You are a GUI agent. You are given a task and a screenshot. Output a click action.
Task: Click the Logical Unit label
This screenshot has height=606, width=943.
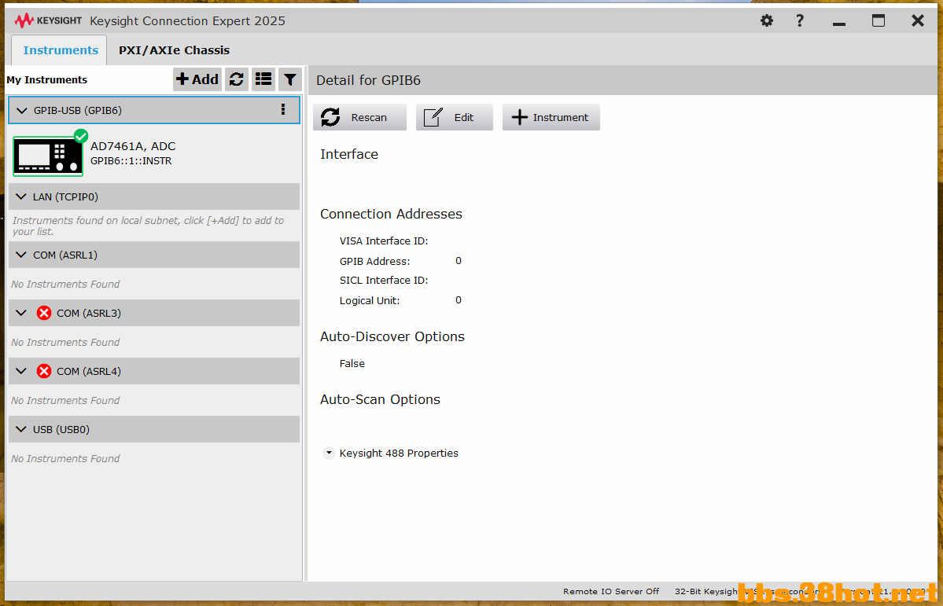(370, 300)
